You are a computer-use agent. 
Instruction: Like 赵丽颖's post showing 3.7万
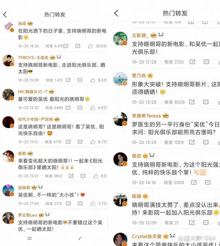pyautogui.click(x=93, y=203)
